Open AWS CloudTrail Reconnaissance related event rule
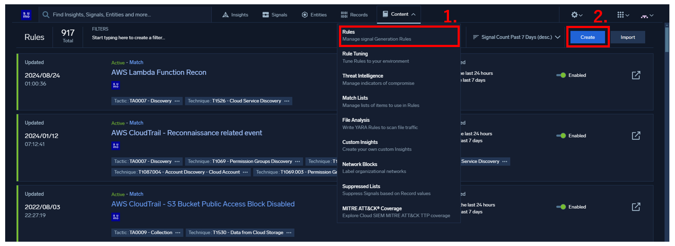Image resolution: width=675 pixels, height=246 pixels. click(186, 133)
